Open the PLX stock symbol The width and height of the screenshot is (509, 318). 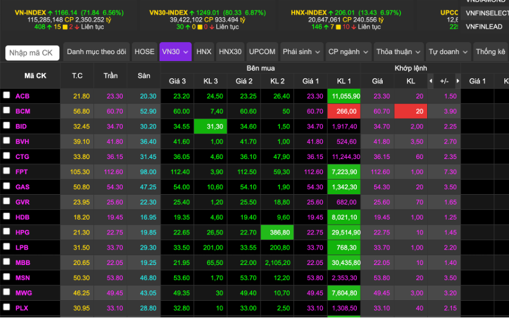22,308
